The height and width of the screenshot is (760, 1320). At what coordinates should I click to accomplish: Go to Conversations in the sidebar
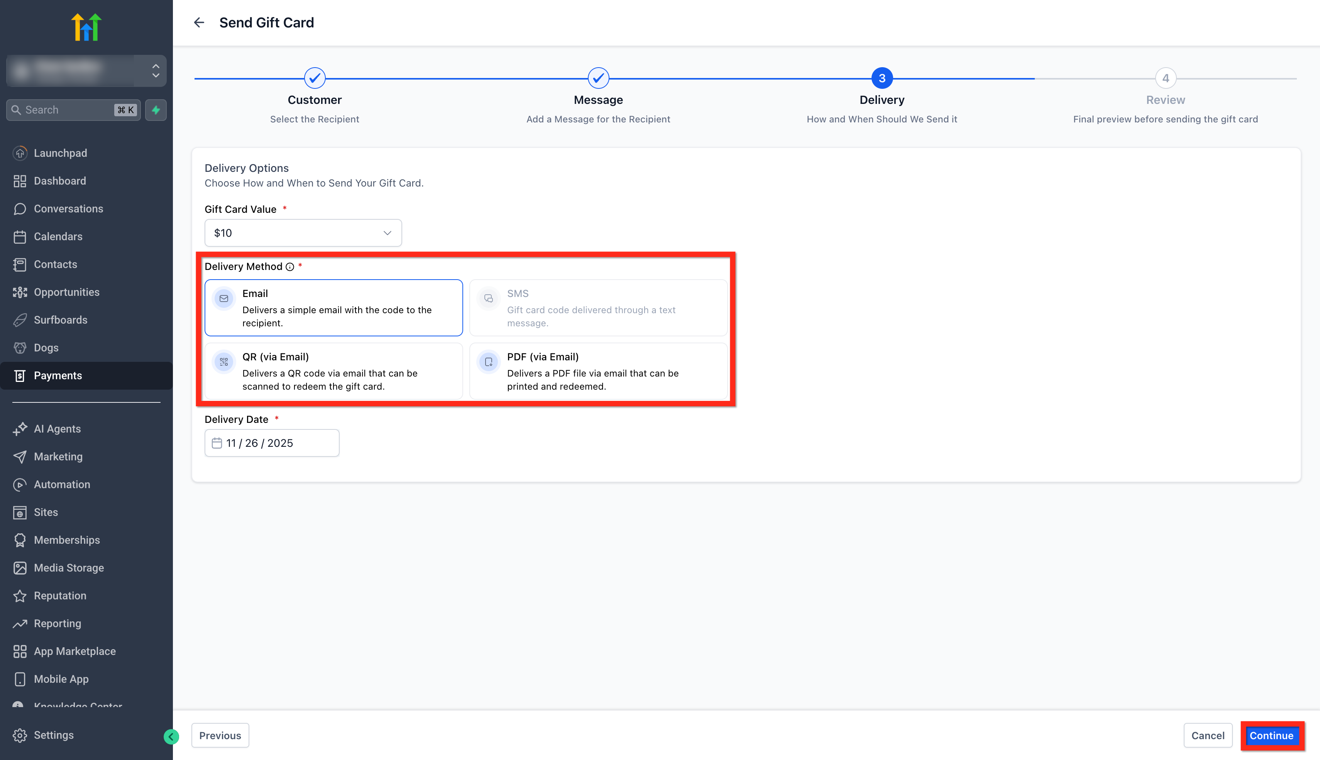(x=68, y=209)
